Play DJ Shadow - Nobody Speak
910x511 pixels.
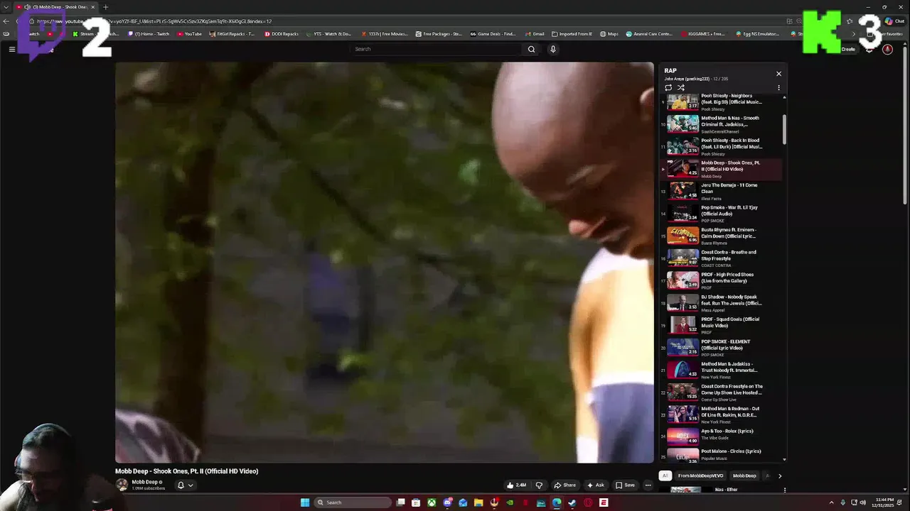[x=722, y=303]
